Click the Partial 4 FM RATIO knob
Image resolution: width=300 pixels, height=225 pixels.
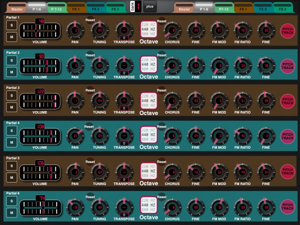(242, 136)
